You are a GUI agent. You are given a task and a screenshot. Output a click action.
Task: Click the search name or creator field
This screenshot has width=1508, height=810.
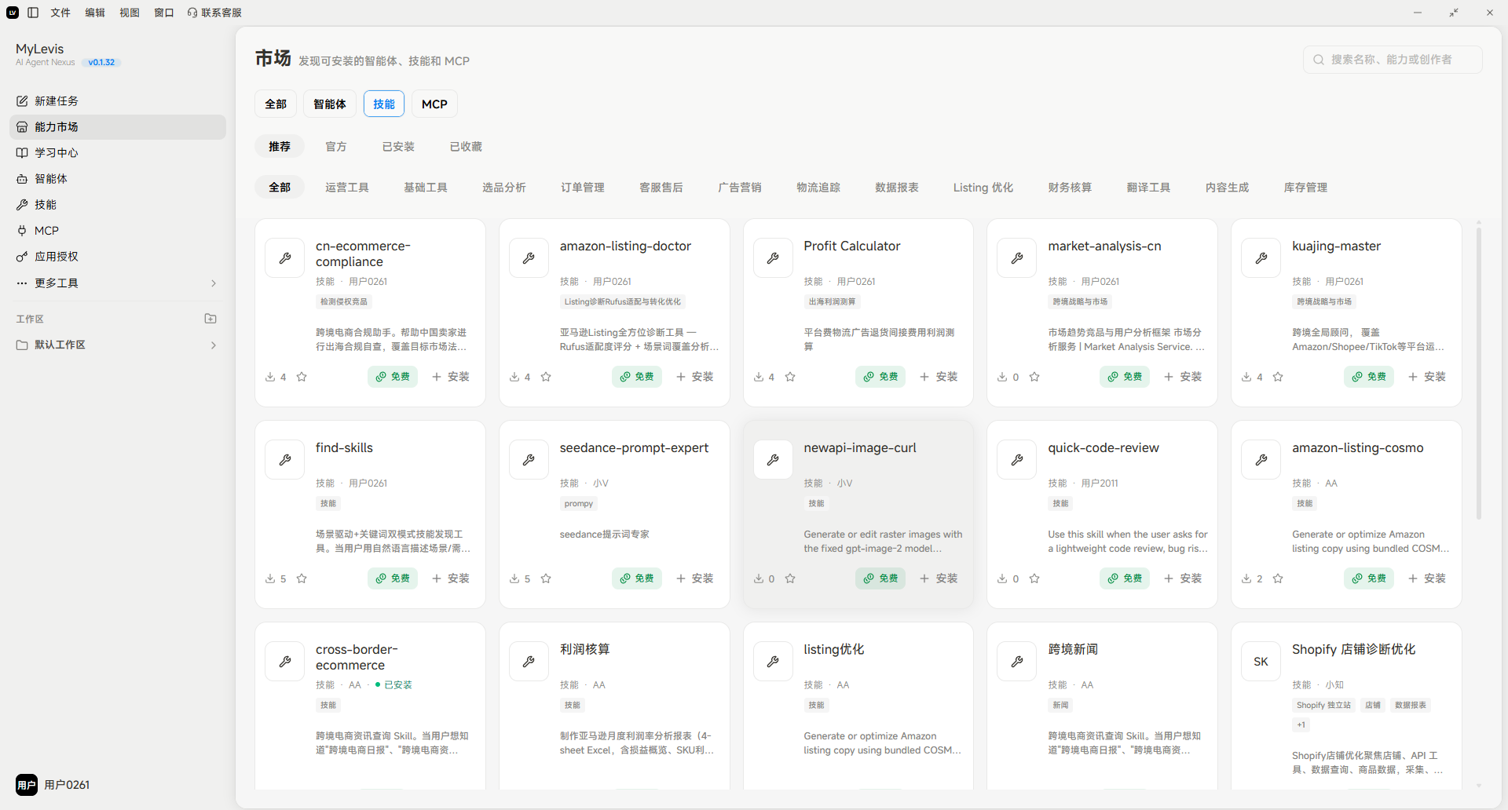[1393, 60]
